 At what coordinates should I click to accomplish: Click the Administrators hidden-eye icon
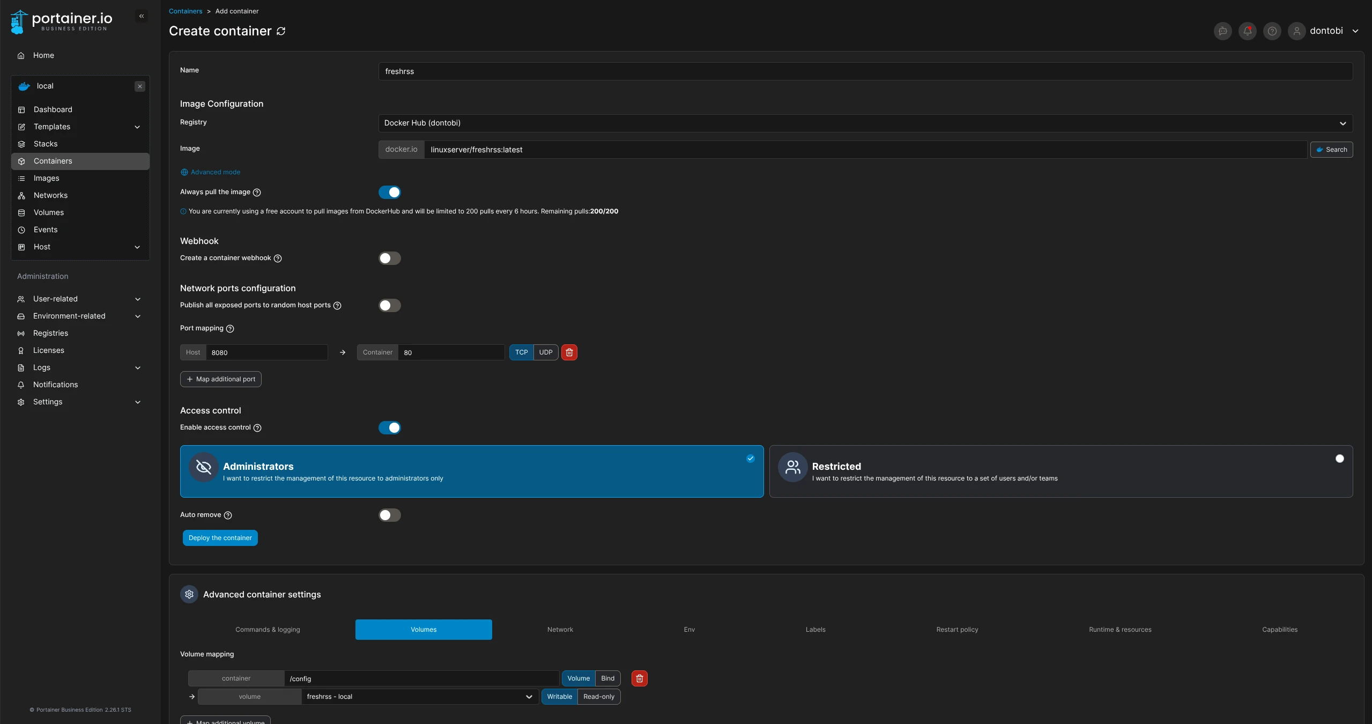[204, 467]
